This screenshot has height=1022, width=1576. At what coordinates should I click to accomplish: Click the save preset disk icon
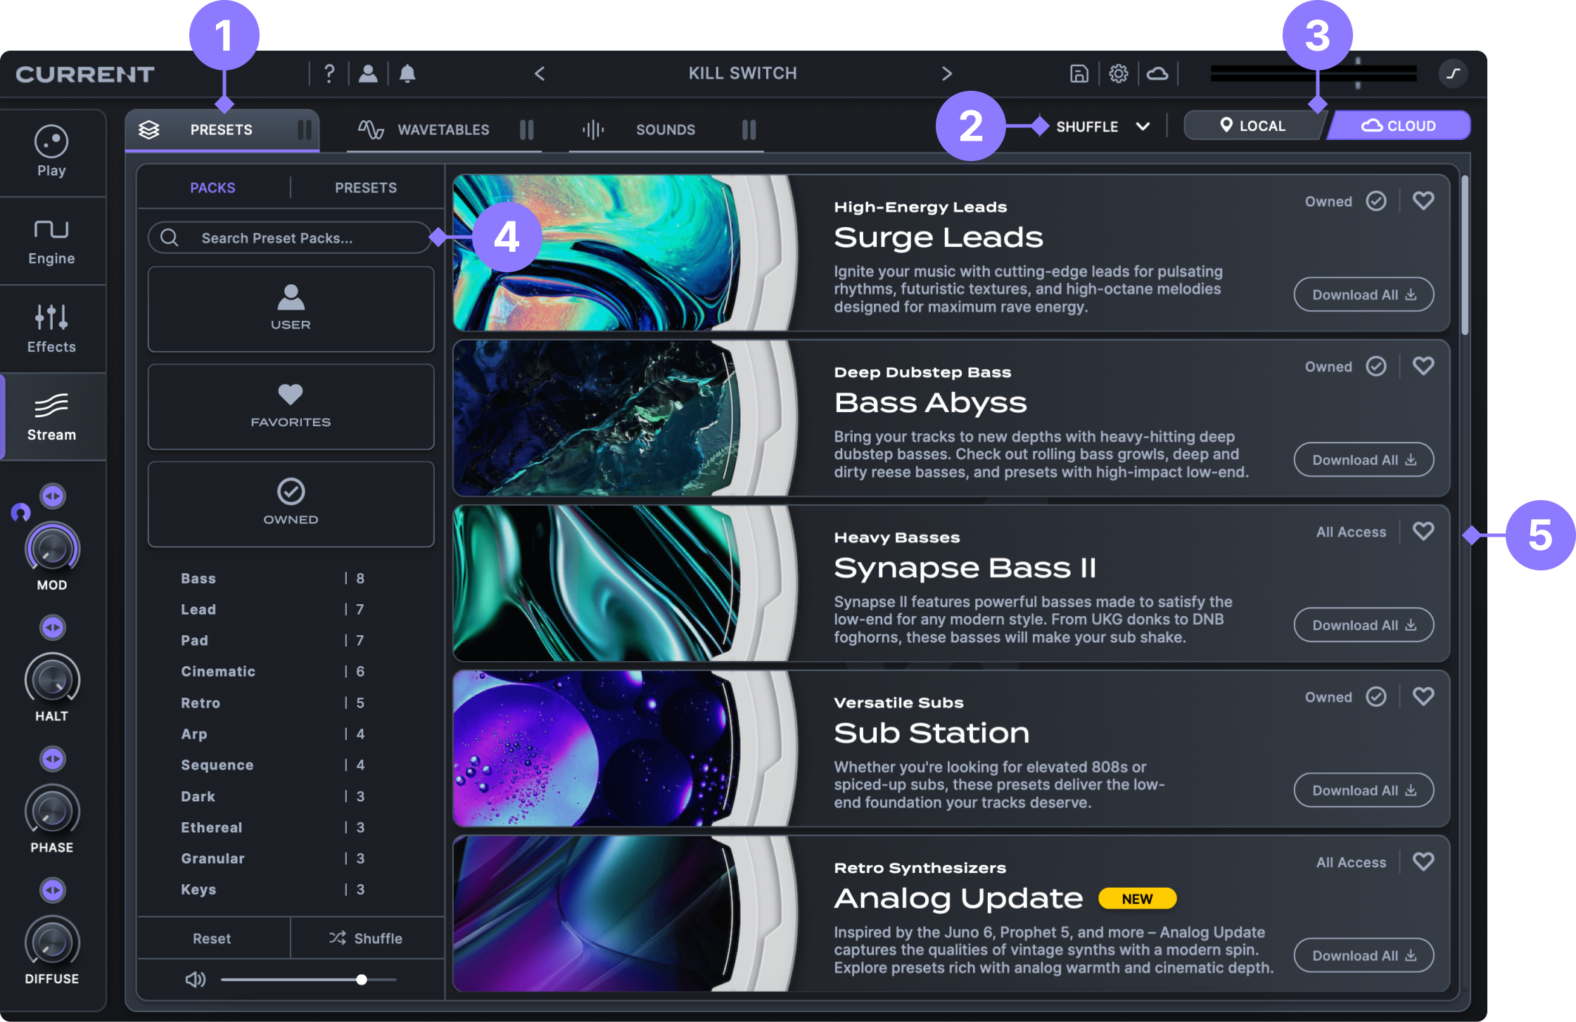pos(1079,73)
